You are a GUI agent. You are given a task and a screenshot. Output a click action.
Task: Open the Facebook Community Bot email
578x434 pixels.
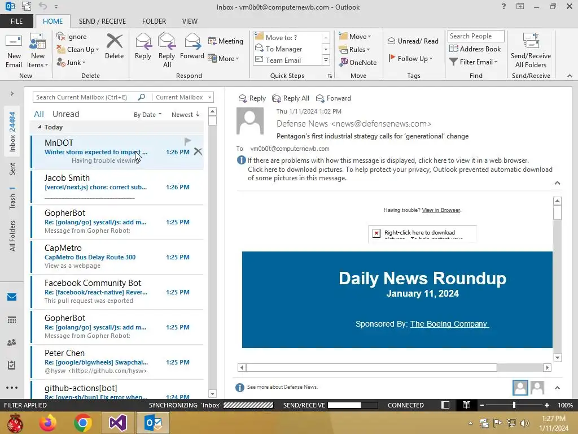click(117, 292)
